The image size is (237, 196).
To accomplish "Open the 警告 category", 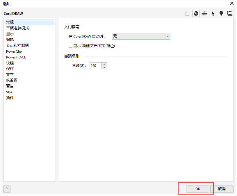I will click(x=30, y=86).
